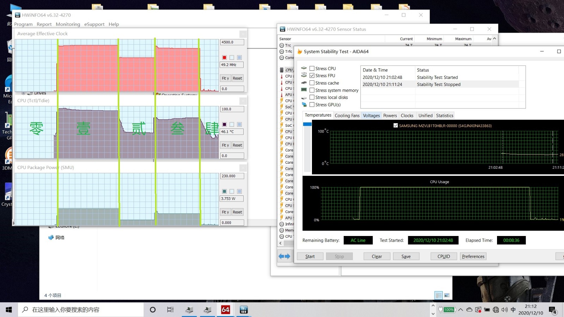Image resolution: width=564 pixels, height=317 pixels.
Task: Open the eSupport menu
Action: 94,24
